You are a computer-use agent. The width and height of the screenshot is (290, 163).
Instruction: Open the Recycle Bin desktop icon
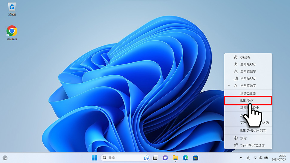[x=12, y=9]
